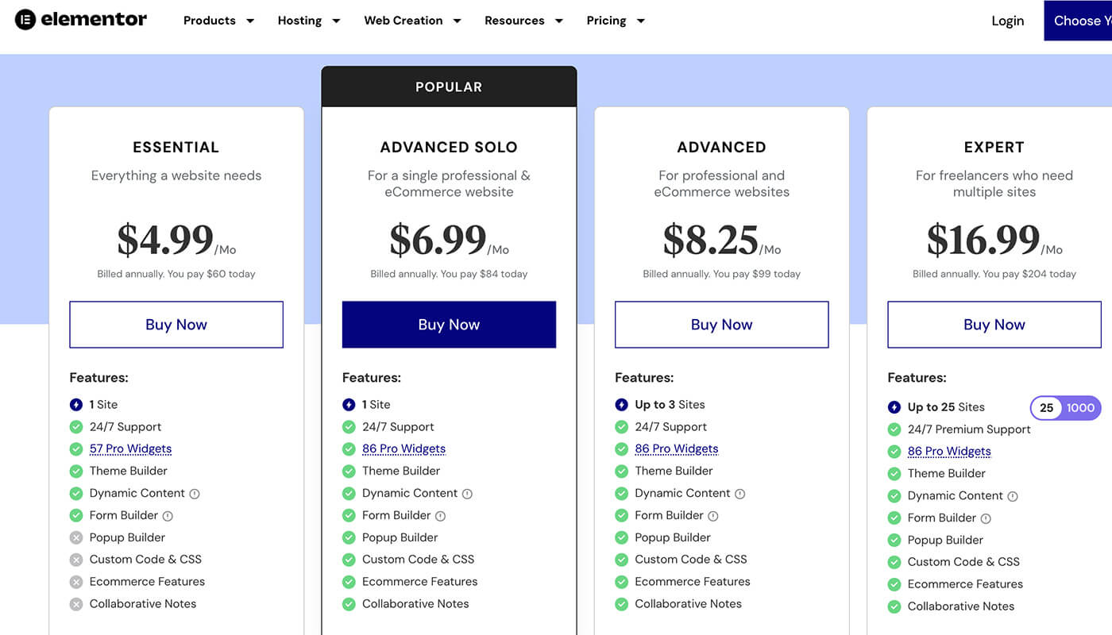This screenshot has width=1112, height=635.
Task: Click the $4.99 price text
Action: [165, 240]
